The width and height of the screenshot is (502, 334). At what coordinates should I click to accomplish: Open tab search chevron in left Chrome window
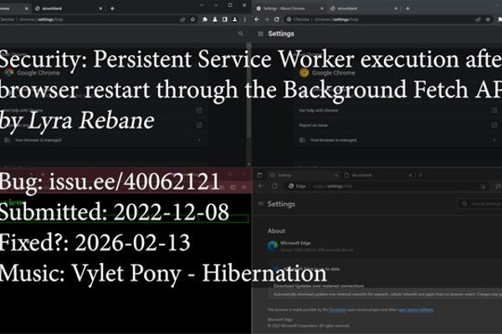point(202,5)
